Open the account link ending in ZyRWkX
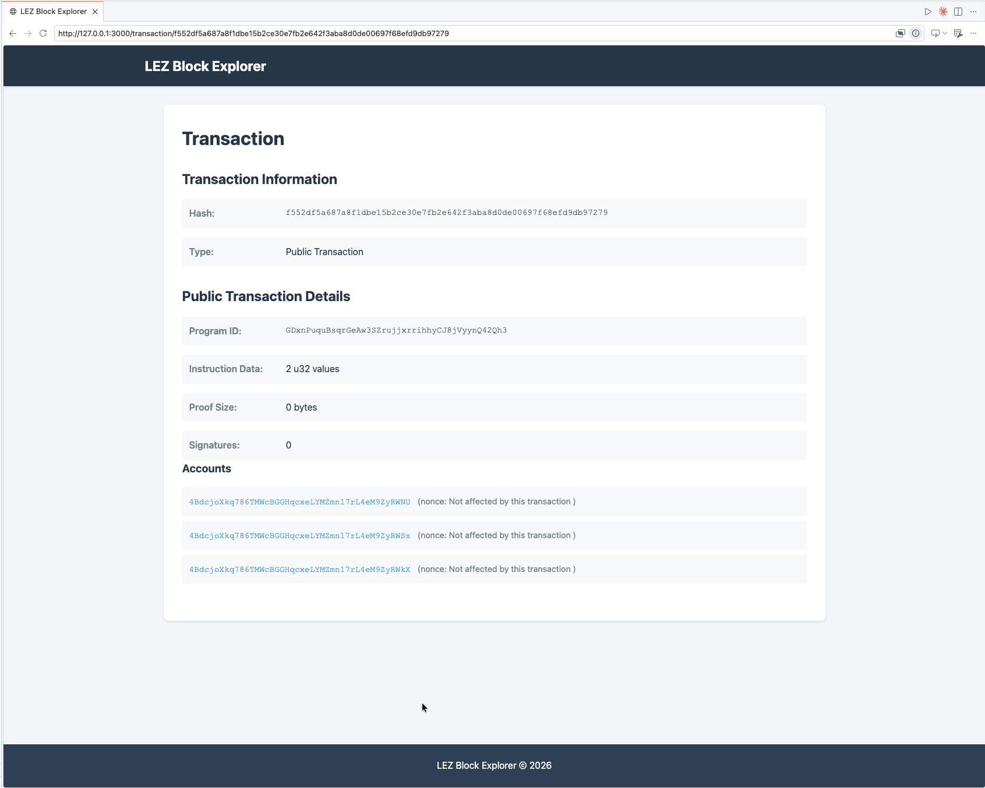This screenshot has height=788, width=985. coord(299,570)
